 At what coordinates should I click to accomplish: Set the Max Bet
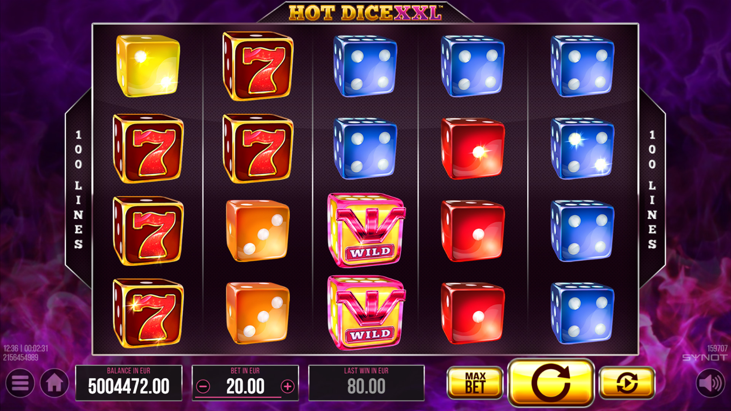point(475,383)
